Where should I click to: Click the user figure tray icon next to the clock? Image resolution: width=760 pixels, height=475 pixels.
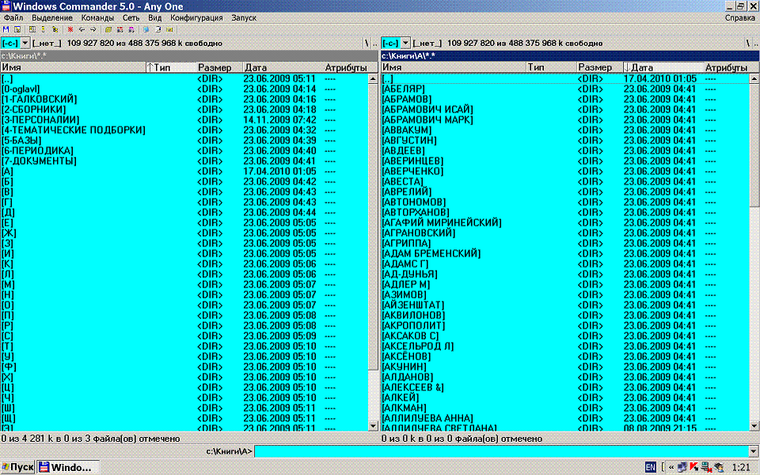coord(719,467)
